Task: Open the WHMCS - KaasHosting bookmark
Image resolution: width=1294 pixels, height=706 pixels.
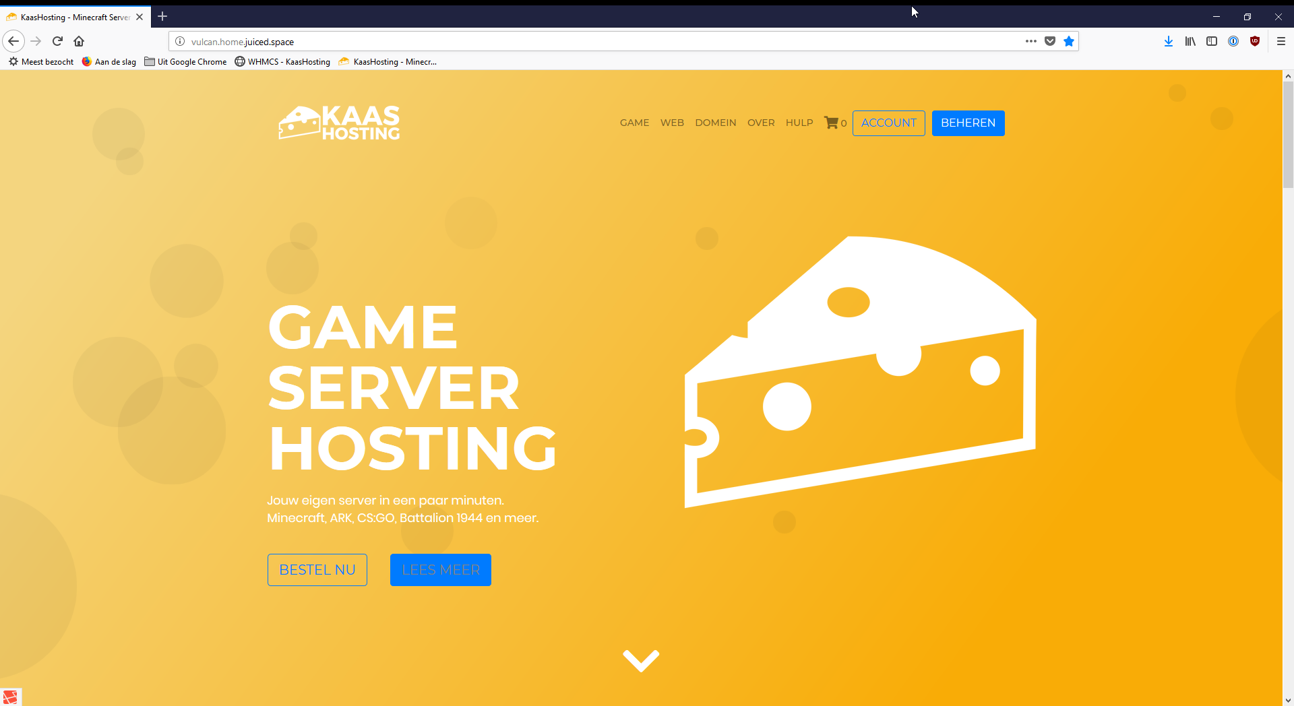Action: click(282, 61)
